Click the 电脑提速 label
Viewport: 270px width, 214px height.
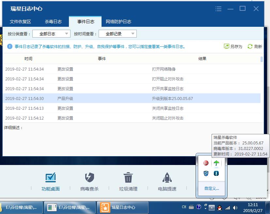tap(167, 189)
